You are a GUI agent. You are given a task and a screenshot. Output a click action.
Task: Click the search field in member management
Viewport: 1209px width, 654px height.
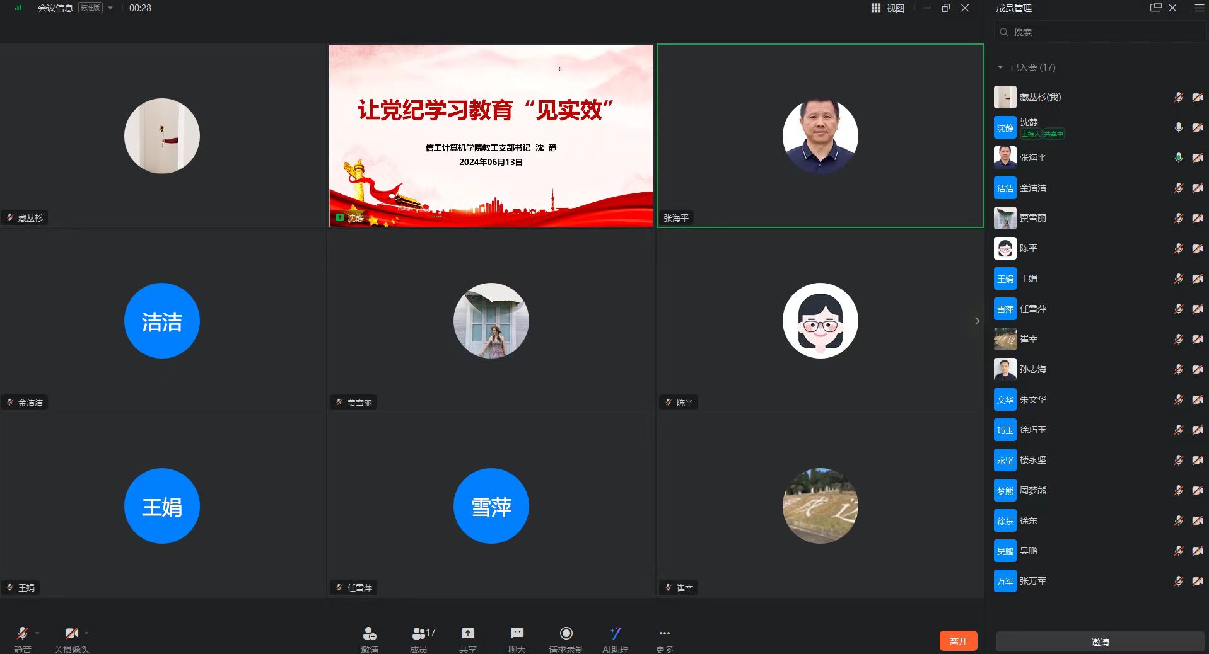tap(1101, 32)
